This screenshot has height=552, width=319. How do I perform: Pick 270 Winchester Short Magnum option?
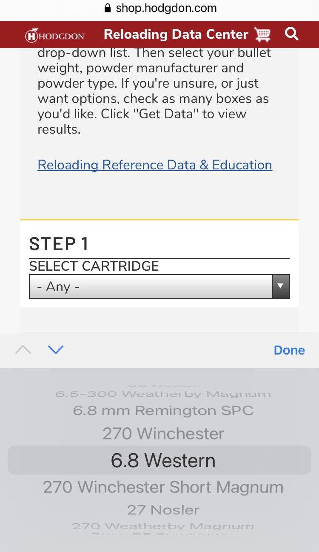tap(163, 487)
